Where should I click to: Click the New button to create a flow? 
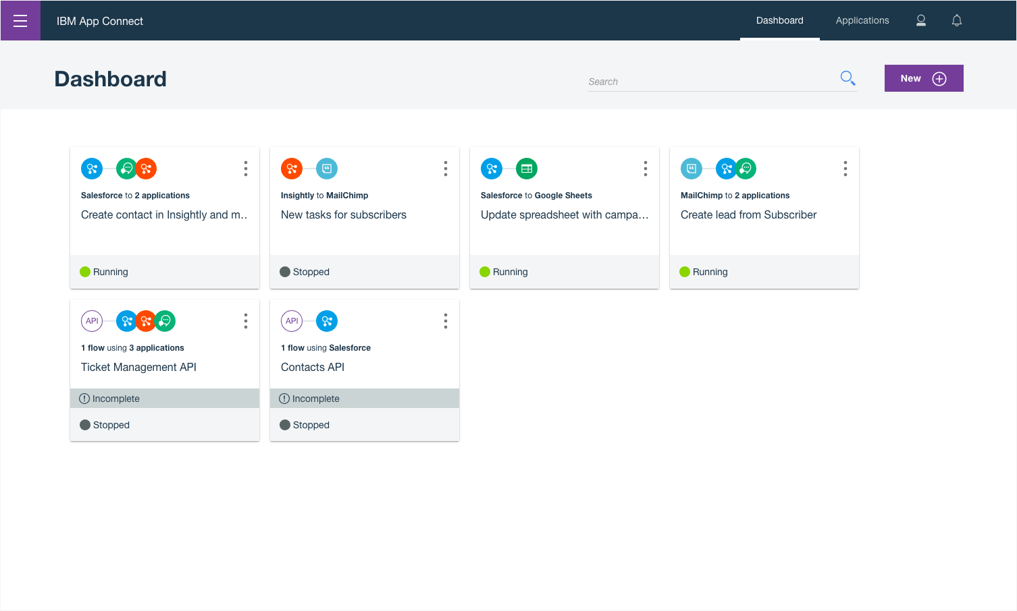click(x=924, y=78)
